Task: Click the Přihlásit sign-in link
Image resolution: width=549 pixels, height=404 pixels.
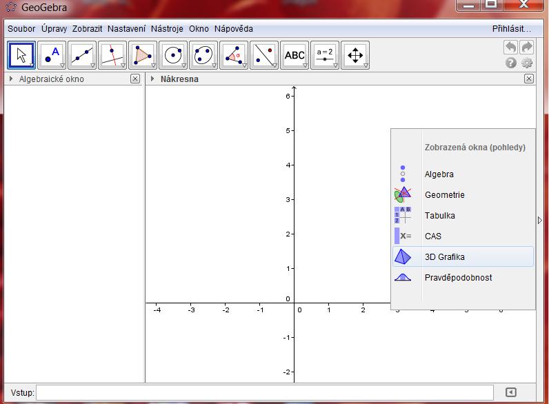Action: pos(512,29)
